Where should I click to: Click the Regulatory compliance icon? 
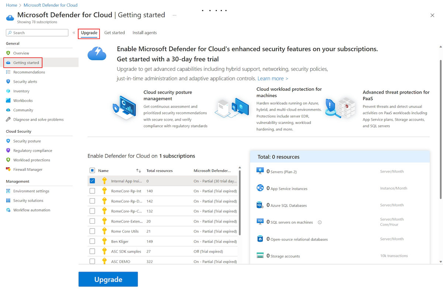[8, 150]
